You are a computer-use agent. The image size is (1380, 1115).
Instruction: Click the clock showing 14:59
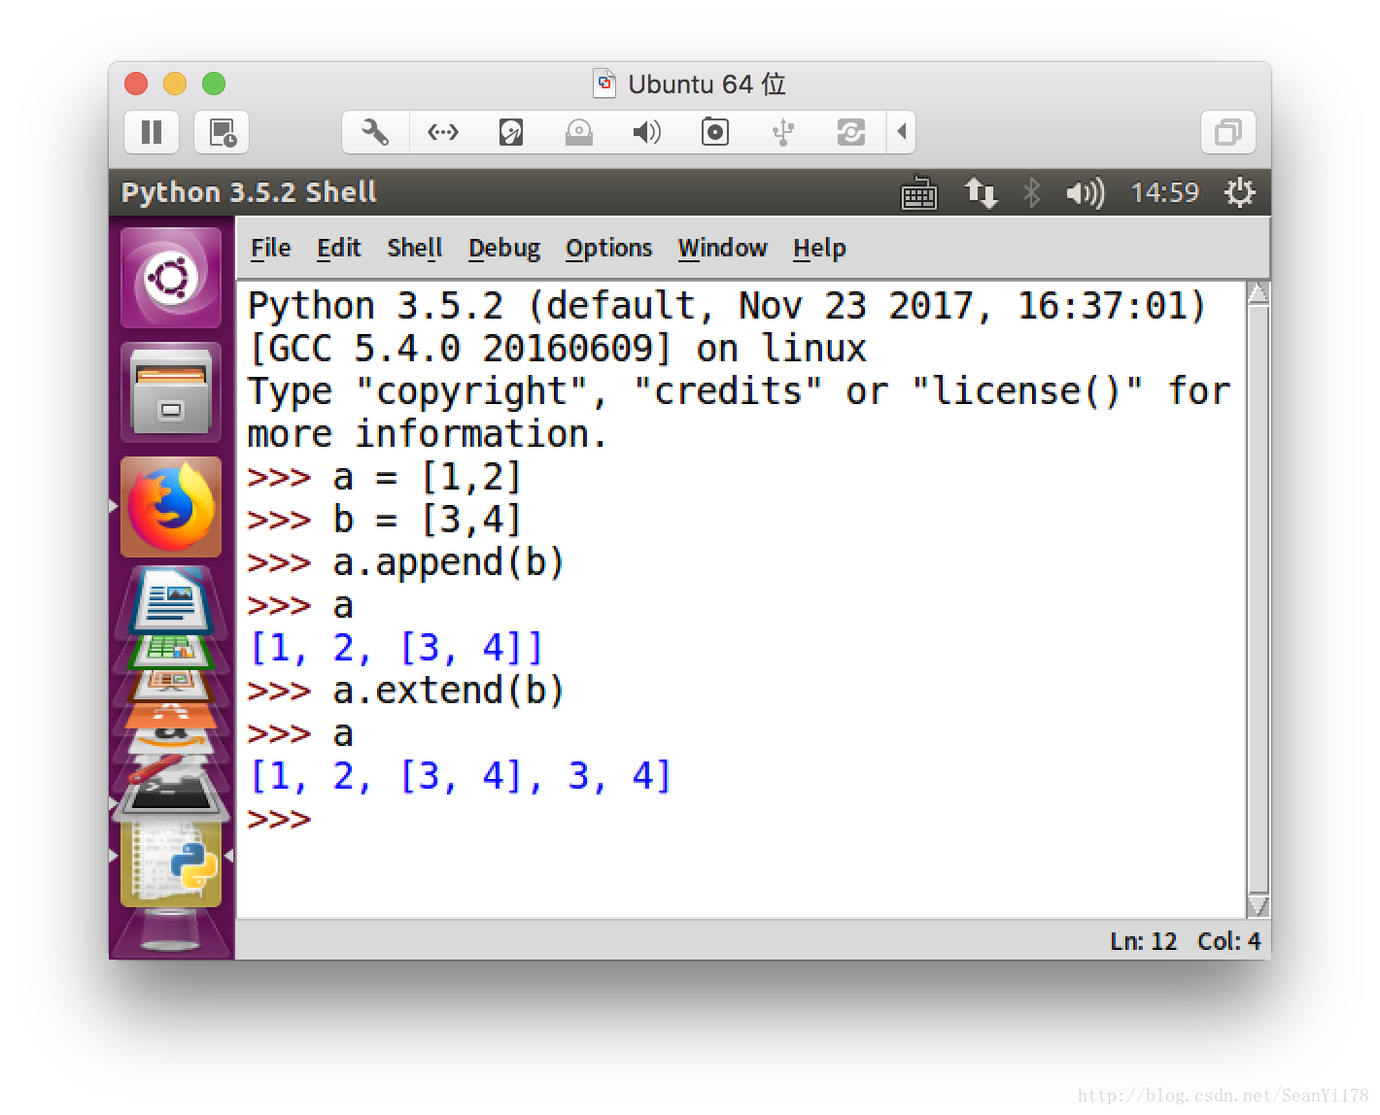(1164, 193)
